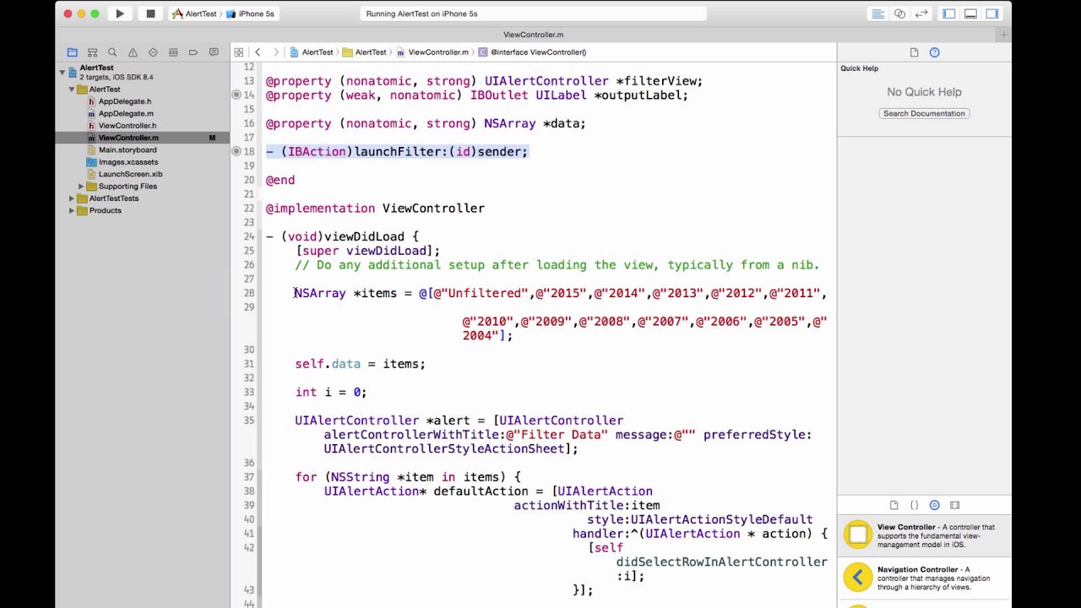Select the View Controller library object icon
1081x608 pixels.
click(x=857, y=535)
